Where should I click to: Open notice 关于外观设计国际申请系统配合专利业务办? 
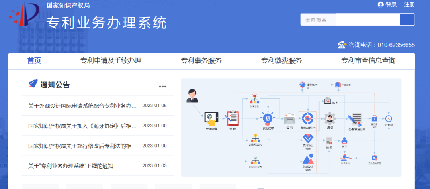[82, 106]
